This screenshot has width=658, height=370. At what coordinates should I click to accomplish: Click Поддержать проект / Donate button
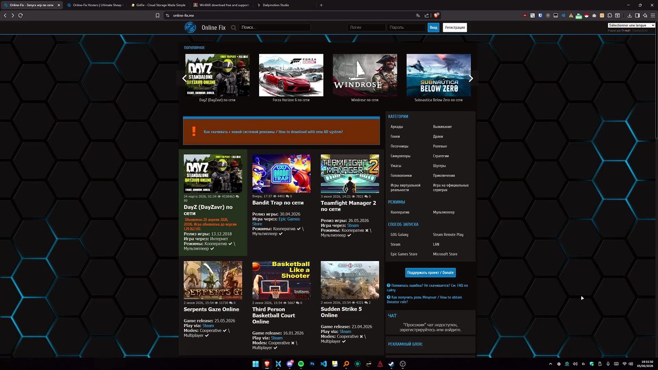pos(431,273)
